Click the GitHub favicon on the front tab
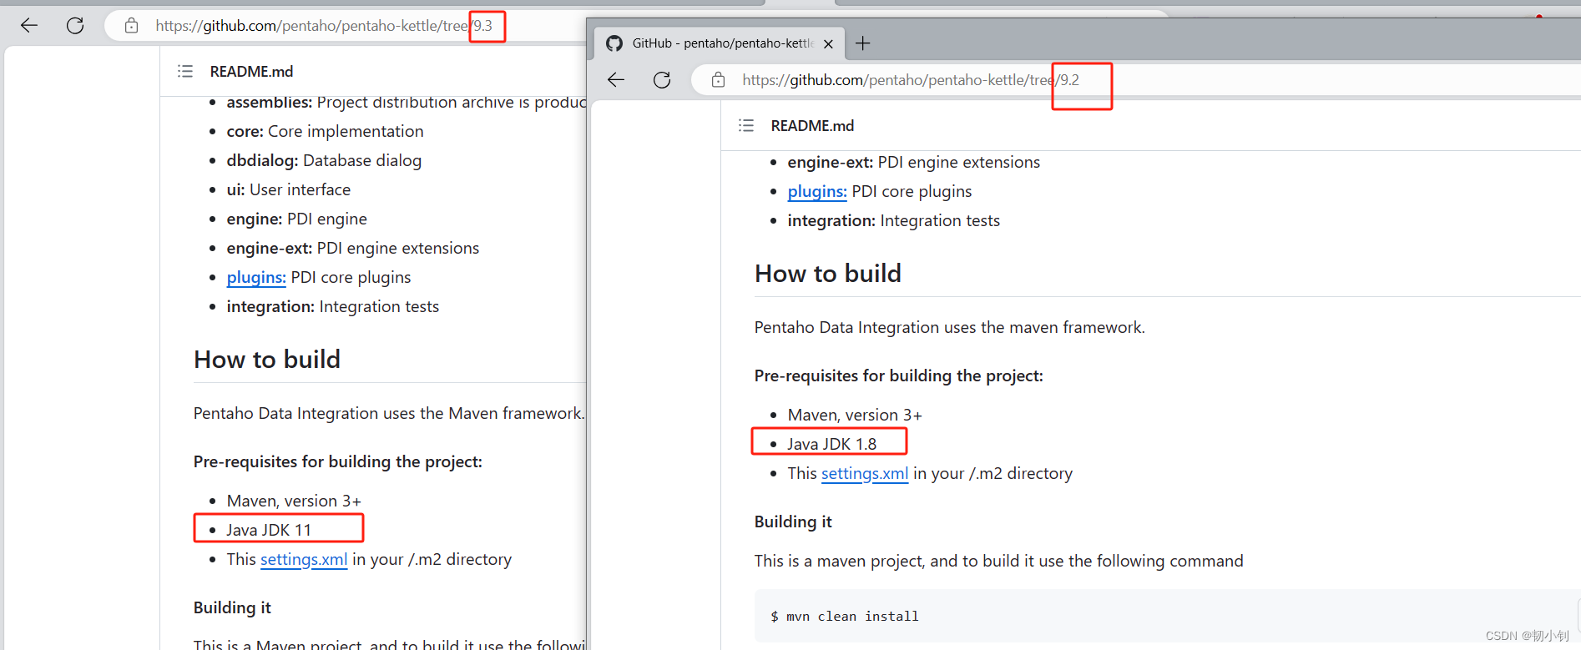This screenshot has height=650, width=1581. (614, 43)
